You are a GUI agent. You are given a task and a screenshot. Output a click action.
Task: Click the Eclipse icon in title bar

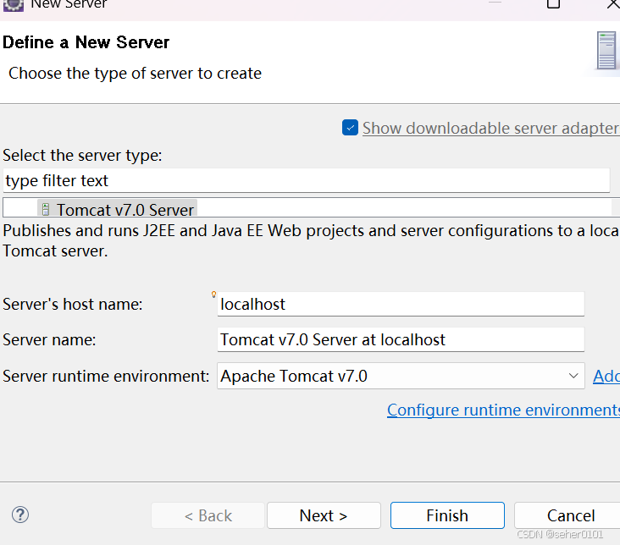[14, 5]
